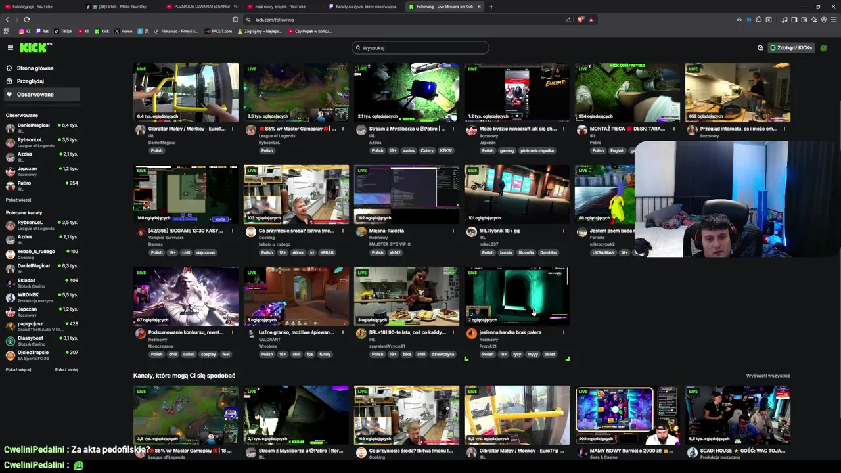Open the Mięsna-Rakieta stream thumbnail

click(407, 194)
